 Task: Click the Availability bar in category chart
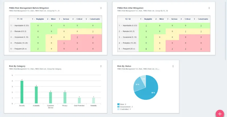36,95
